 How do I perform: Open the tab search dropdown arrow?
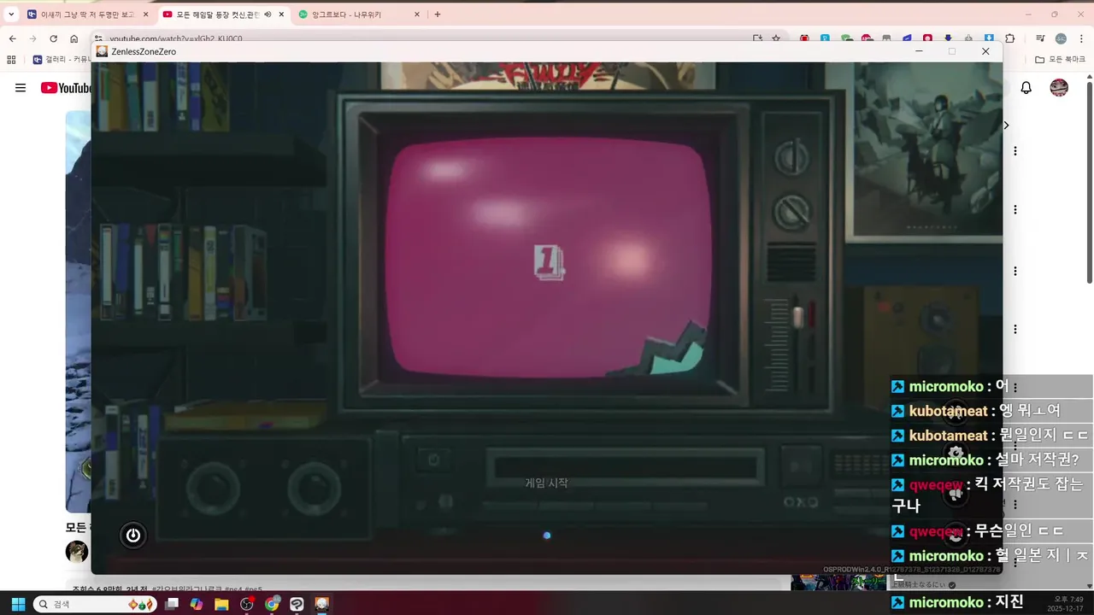(11, 15)
